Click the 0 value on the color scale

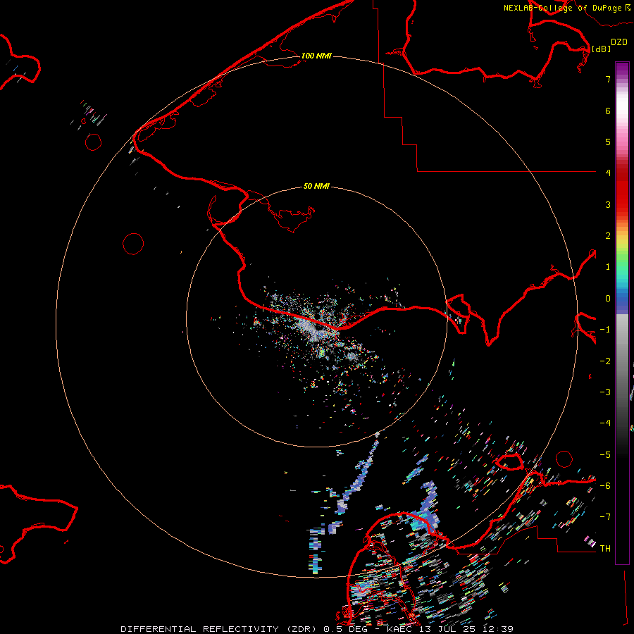608,299
